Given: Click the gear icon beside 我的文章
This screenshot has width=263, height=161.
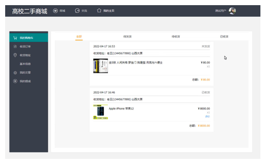Looking at the screenshot, I should (x=15, y=73).
